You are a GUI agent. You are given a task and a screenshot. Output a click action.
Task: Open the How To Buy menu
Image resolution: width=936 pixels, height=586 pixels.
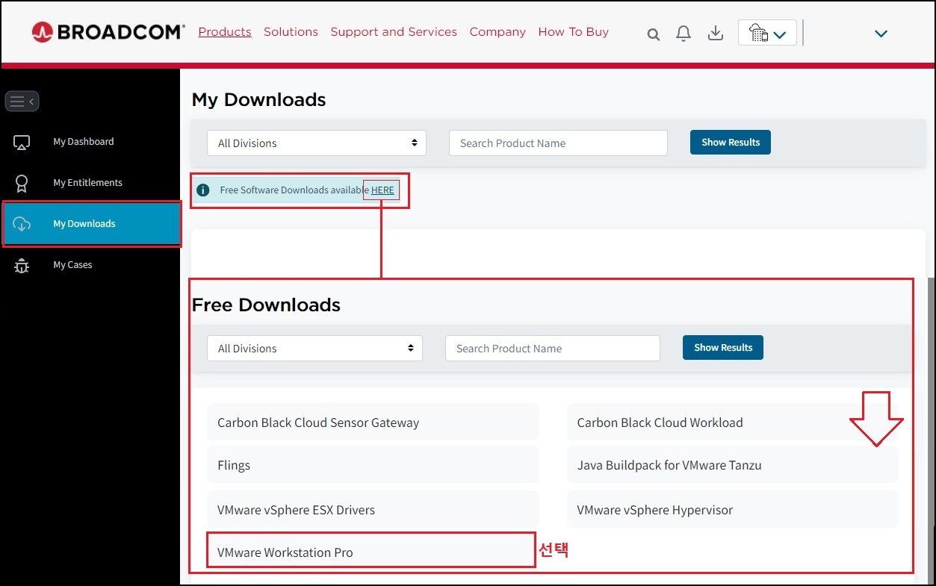click(573, 32)
